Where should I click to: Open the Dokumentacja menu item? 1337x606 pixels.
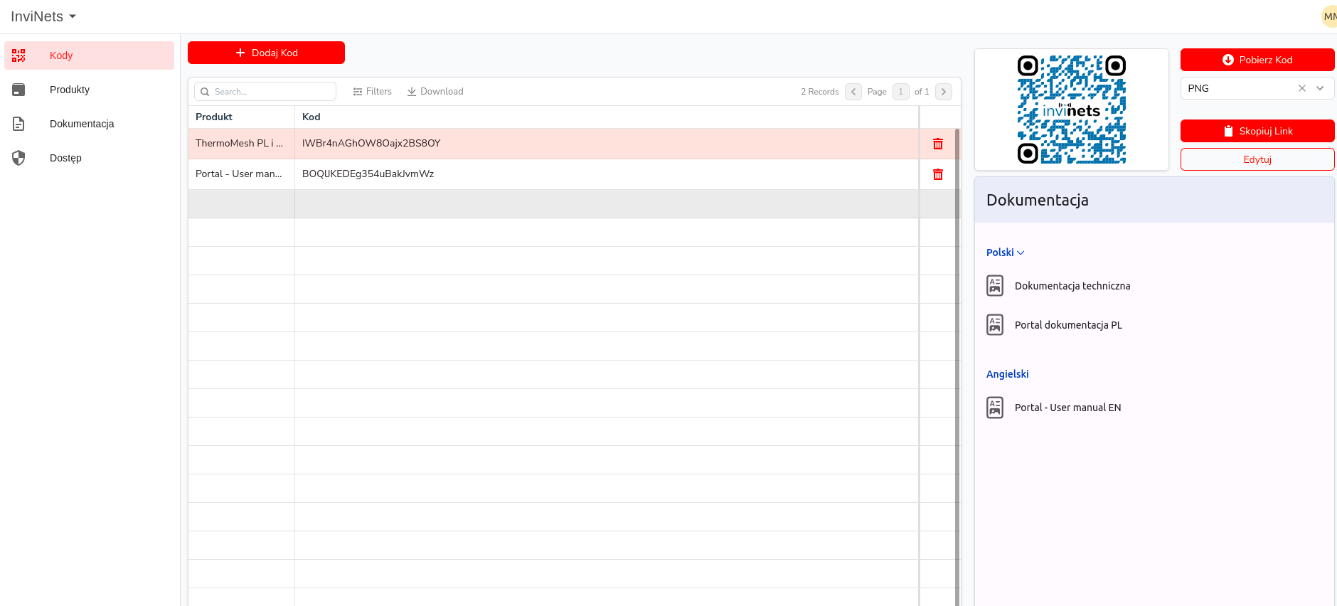pyautogui.click(x=89, y=124)
